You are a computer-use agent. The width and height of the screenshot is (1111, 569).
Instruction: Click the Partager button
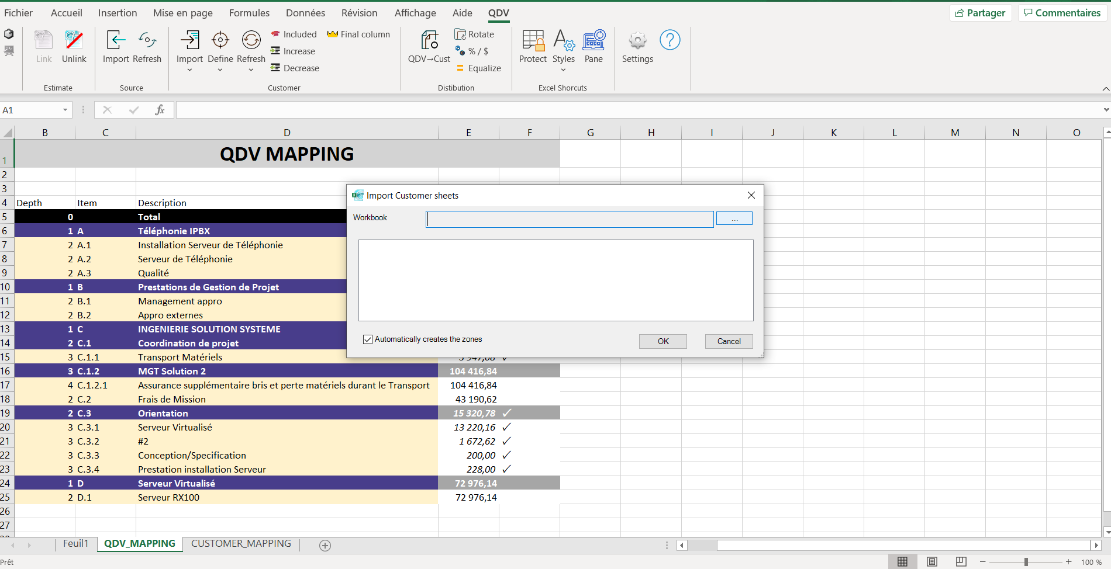pyautogui.click(x=981, y=13)
